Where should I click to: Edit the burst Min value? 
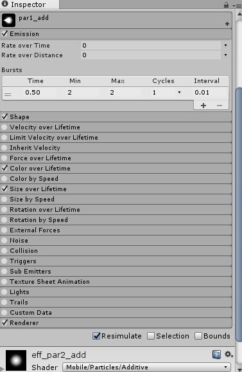[82, 92]
